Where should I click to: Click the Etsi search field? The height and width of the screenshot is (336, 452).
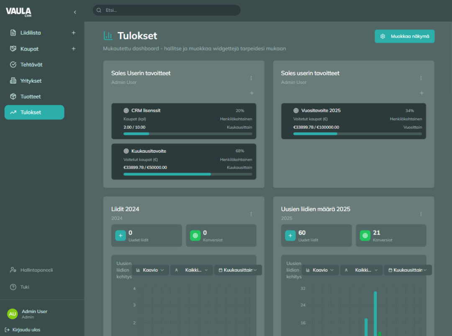pos(167,10)
